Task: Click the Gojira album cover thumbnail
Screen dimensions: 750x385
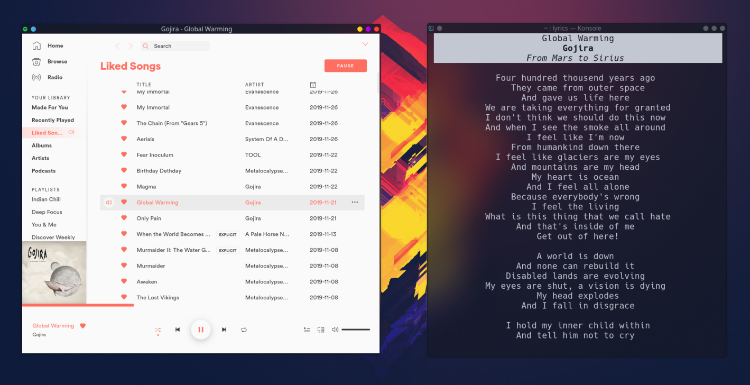Action: click(x=54, y=273)
